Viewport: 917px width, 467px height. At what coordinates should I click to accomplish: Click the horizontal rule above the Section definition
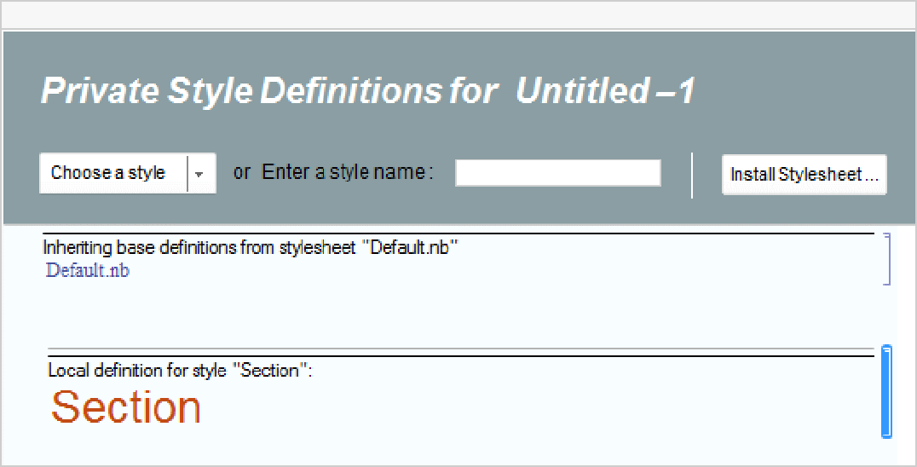point(460,356)
